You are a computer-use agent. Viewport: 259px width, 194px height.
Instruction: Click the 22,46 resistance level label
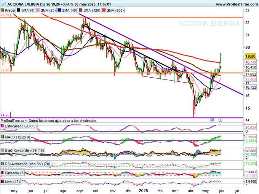click(5, 15)
